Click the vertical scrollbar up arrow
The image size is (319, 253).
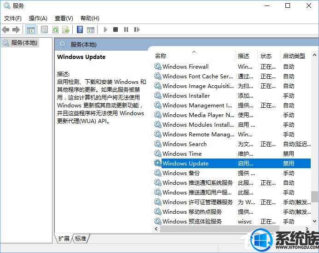[314, 55]
